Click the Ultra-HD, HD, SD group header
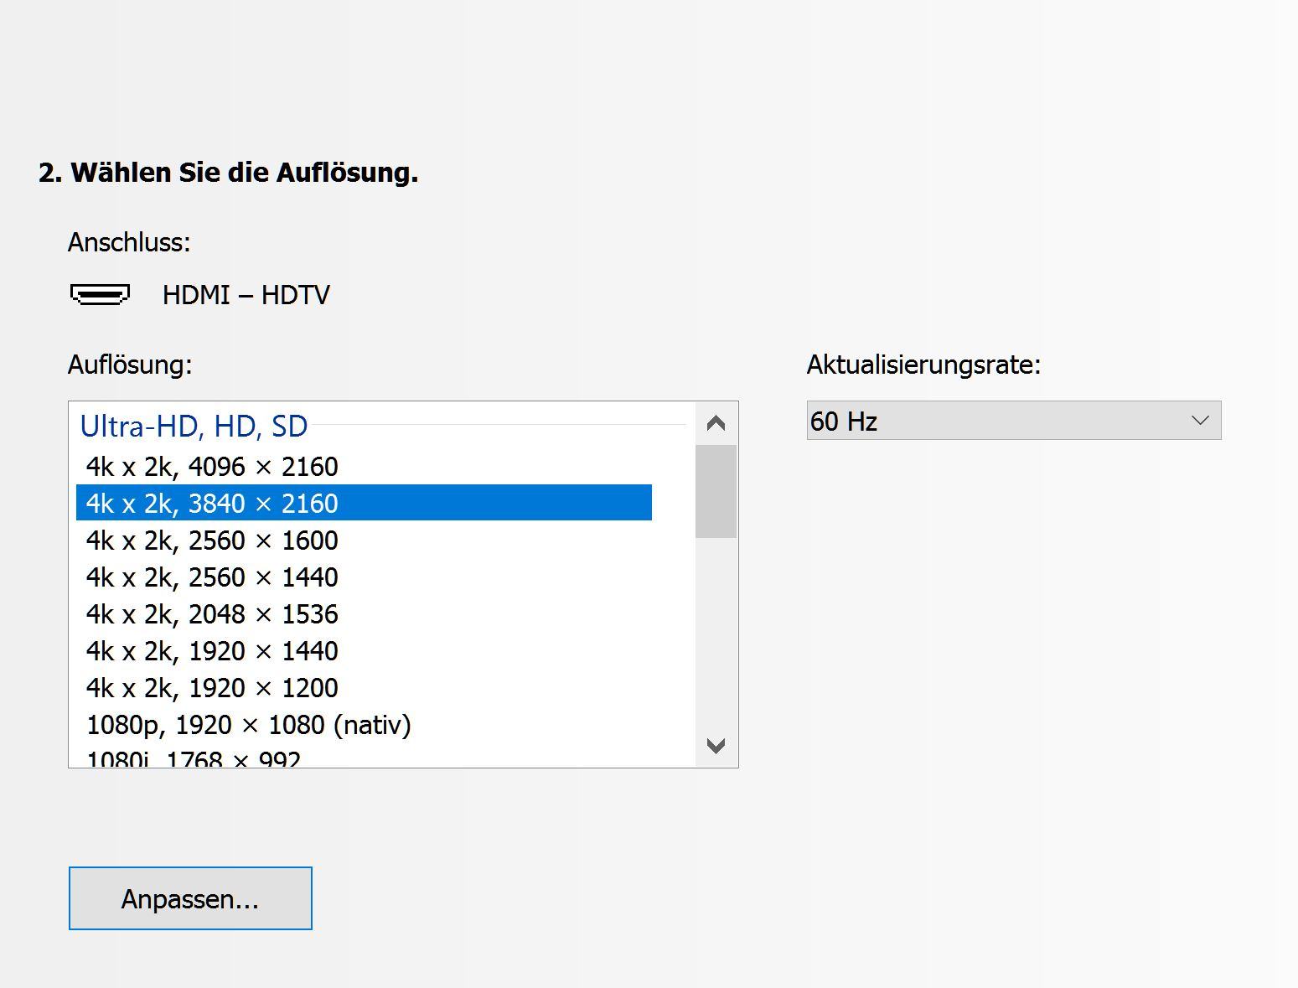The height and width of the screenshot is (988, 1298). tap(194, 427)
